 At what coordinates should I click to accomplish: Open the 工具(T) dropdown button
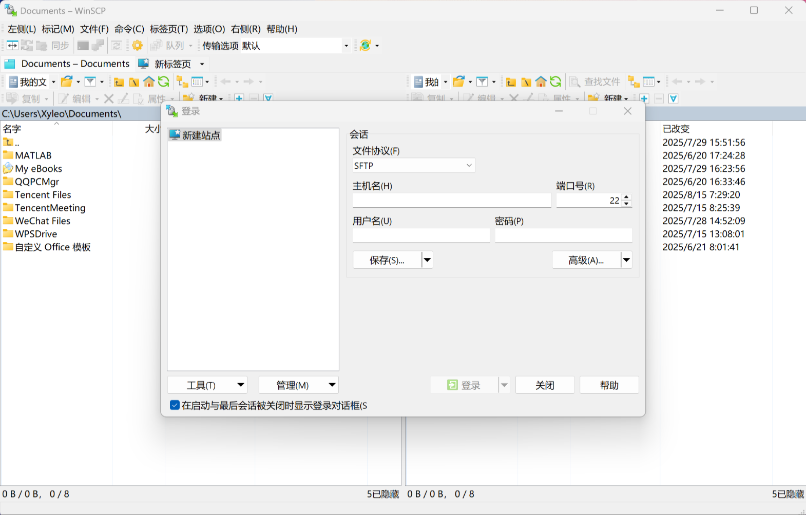[x=207, y=385]
